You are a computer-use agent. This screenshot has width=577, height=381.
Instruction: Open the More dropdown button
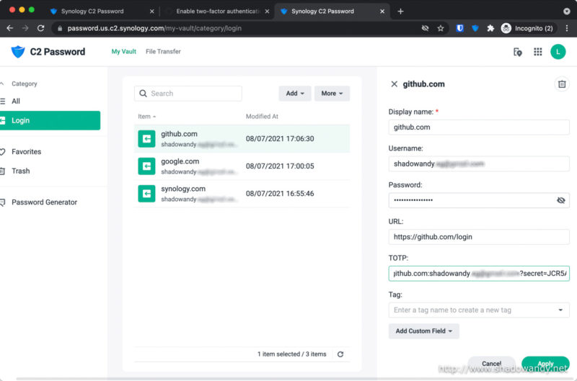(x=332, y=94)
